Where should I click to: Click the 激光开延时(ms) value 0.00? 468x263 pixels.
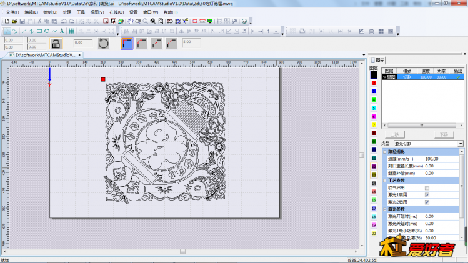pyautogui.click(x=441, y=216)
